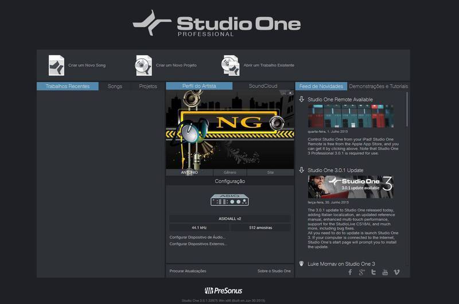
Task: Switch to the Songs tab
Action: (115, 86)
